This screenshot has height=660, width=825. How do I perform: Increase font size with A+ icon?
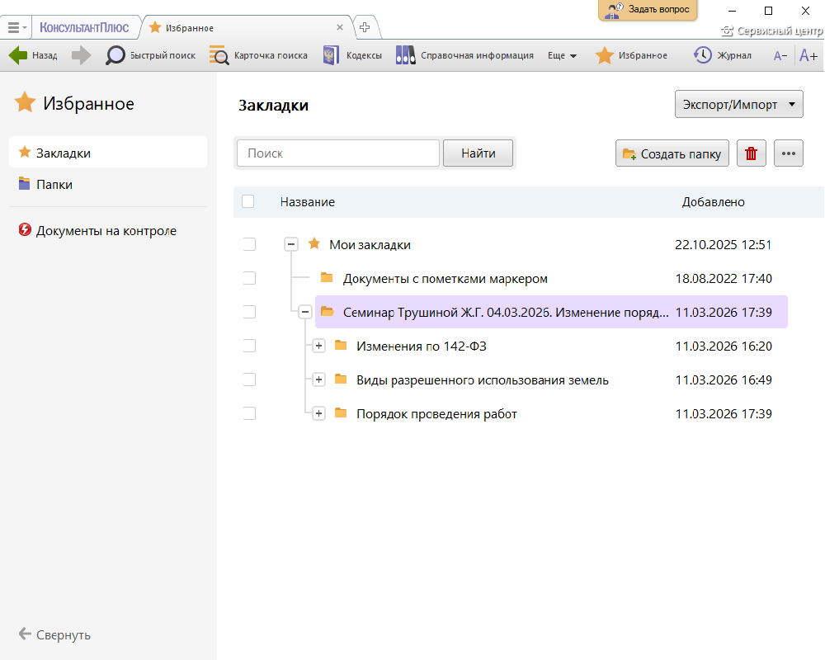point(808,55)
